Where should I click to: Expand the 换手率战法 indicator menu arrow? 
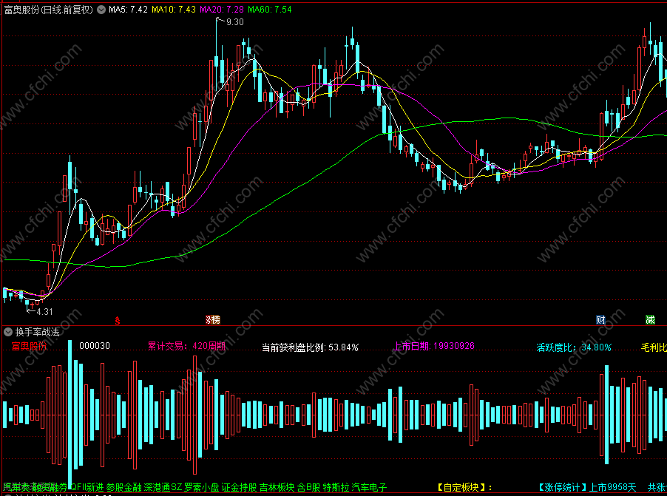(8, 332)
